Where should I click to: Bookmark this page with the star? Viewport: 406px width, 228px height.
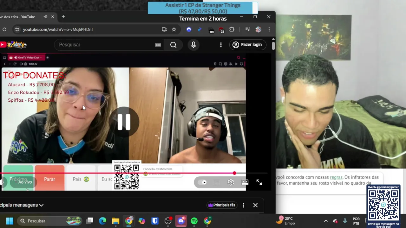click(174, 29)
